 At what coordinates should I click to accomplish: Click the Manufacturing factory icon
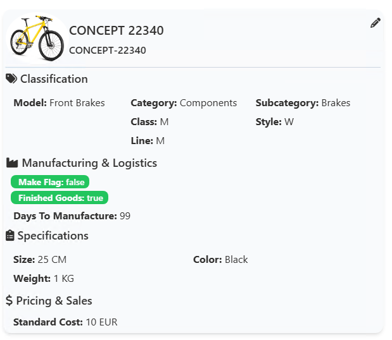pyautogui.click(x=12, y=163)
